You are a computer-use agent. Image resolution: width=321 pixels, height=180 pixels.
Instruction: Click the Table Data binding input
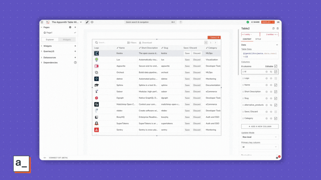260,55
